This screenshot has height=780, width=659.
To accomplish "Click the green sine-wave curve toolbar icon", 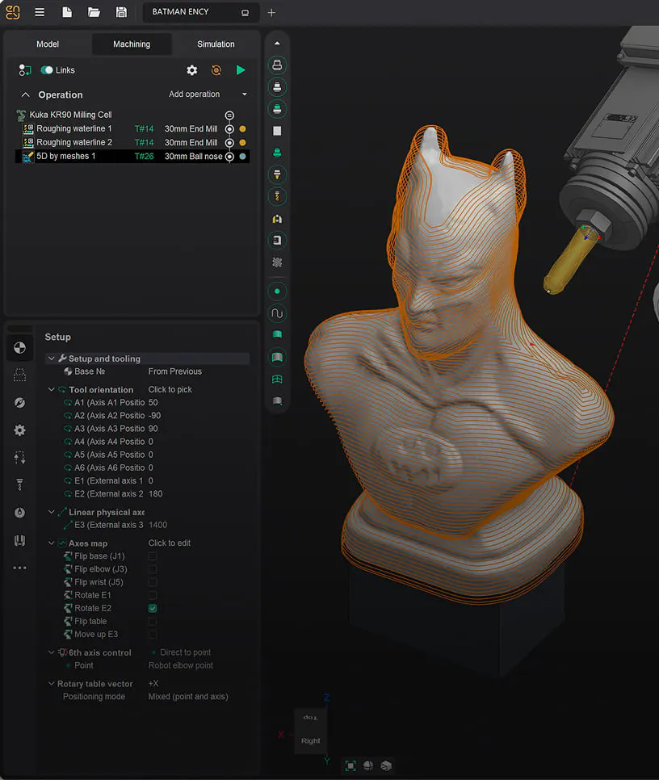I will [277, 313].
